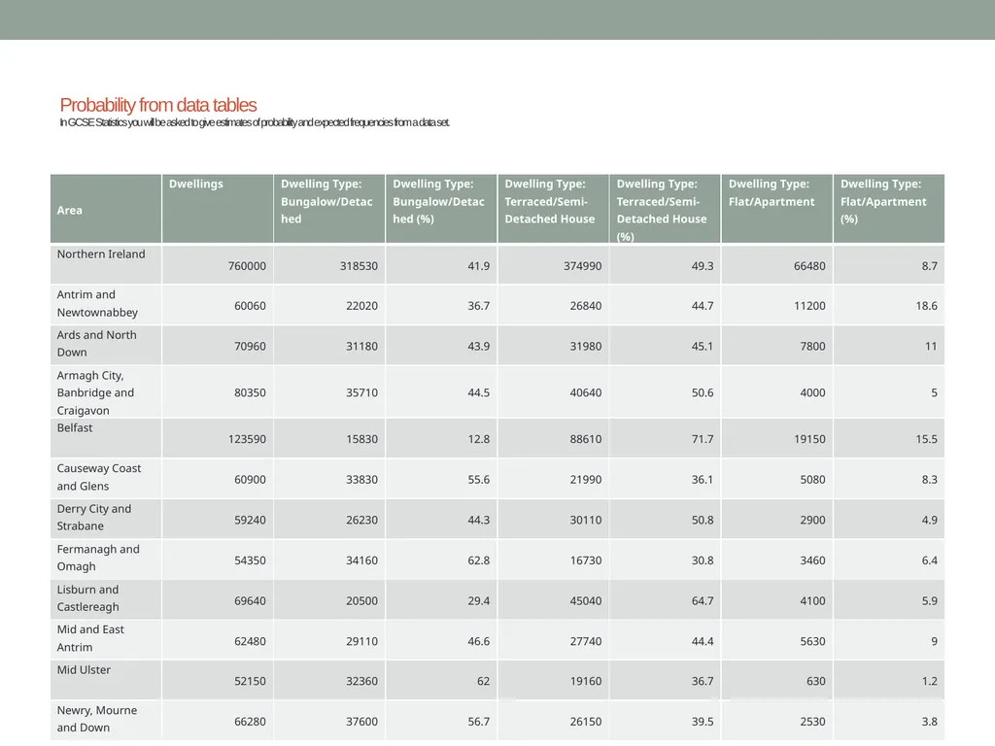
Task: Select 'Causeway Coast and Glens' row label
Action: [x=99, y=477]
